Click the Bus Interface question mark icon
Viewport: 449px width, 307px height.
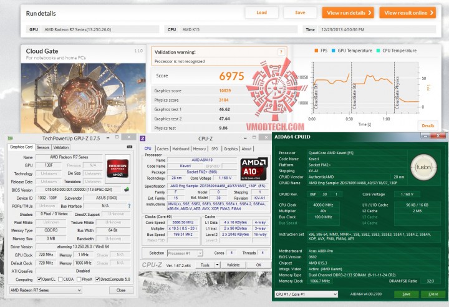pyautogui.click(x=129, y=206)
